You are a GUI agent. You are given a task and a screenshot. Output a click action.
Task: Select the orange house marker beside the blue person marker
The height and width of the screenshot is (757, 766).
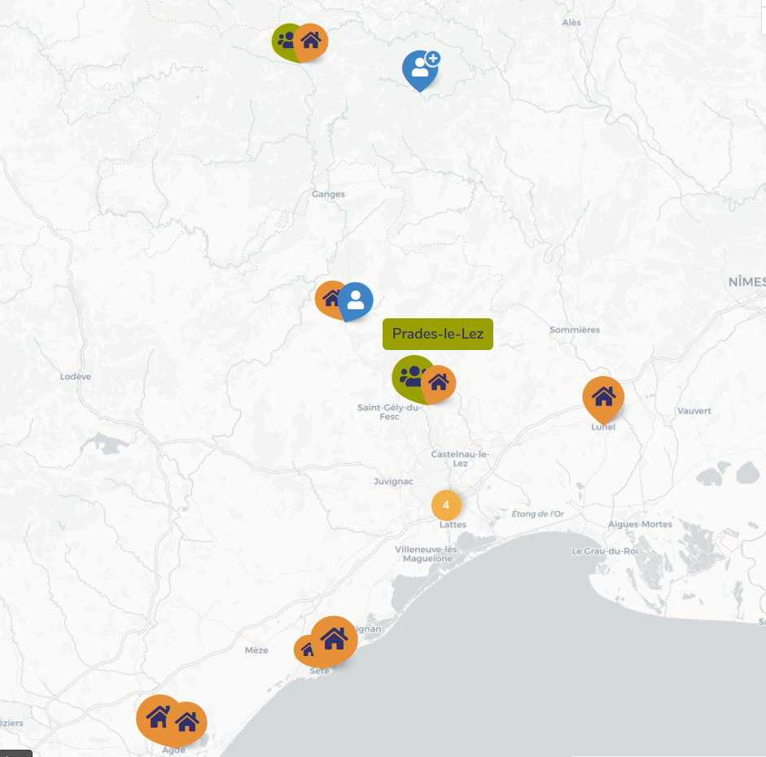point(329,298)
